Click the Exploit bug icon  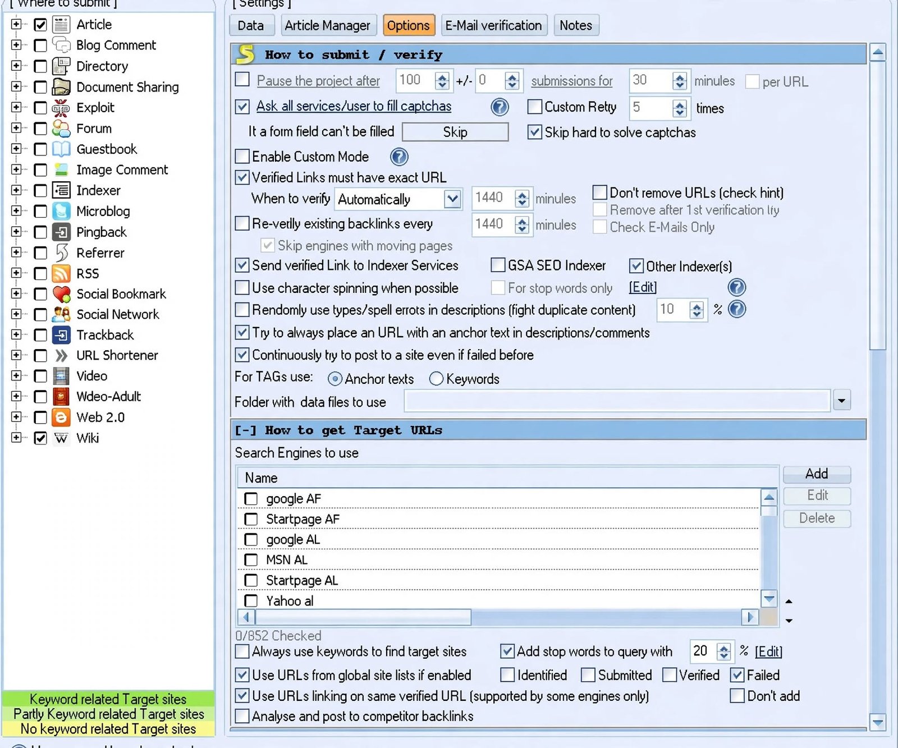pos(61,108)
